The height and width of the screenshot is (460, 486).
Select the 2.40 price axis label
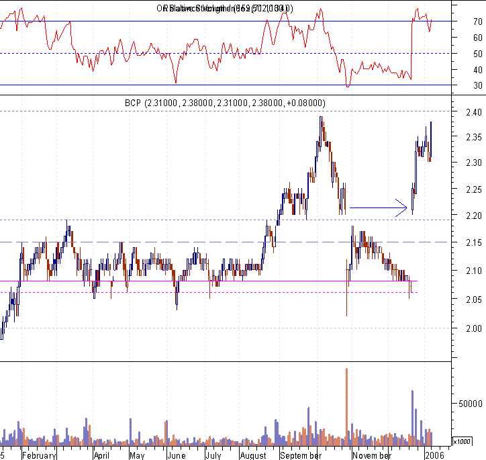[474, 112]
